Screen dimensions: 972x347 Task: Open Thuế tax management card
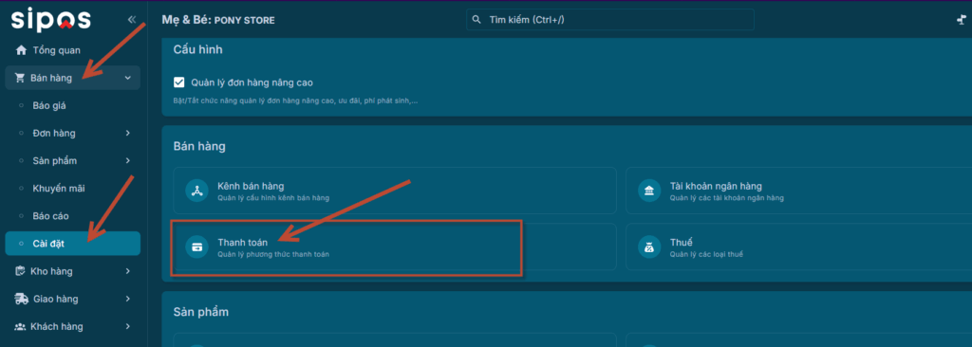[798, 247]
